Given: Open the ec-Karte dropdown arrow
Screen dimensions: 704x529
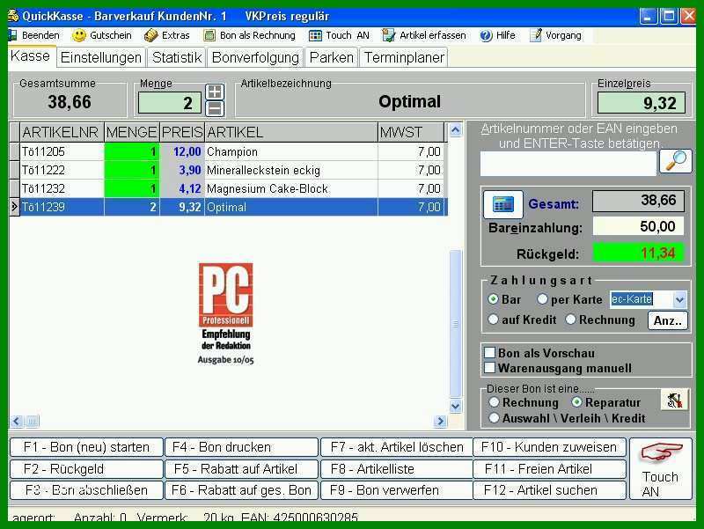Looking at the screenshot, I should click(679, 299).
